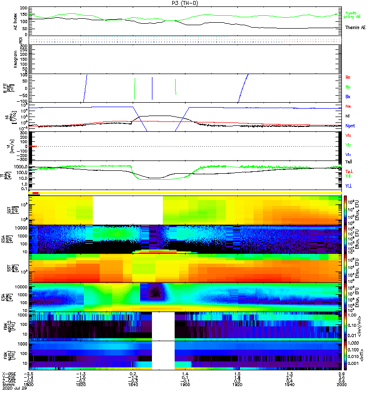Image resolution: width=370 pixels, height=395 pixels.
Task: Click the "1820" time axis tick label
Action: (80, 385)
